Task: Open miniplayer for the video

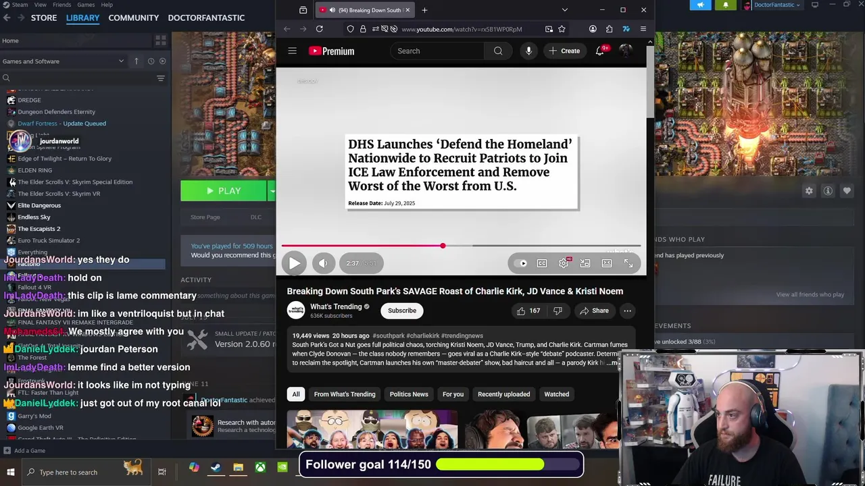Action: coord(585,263)
